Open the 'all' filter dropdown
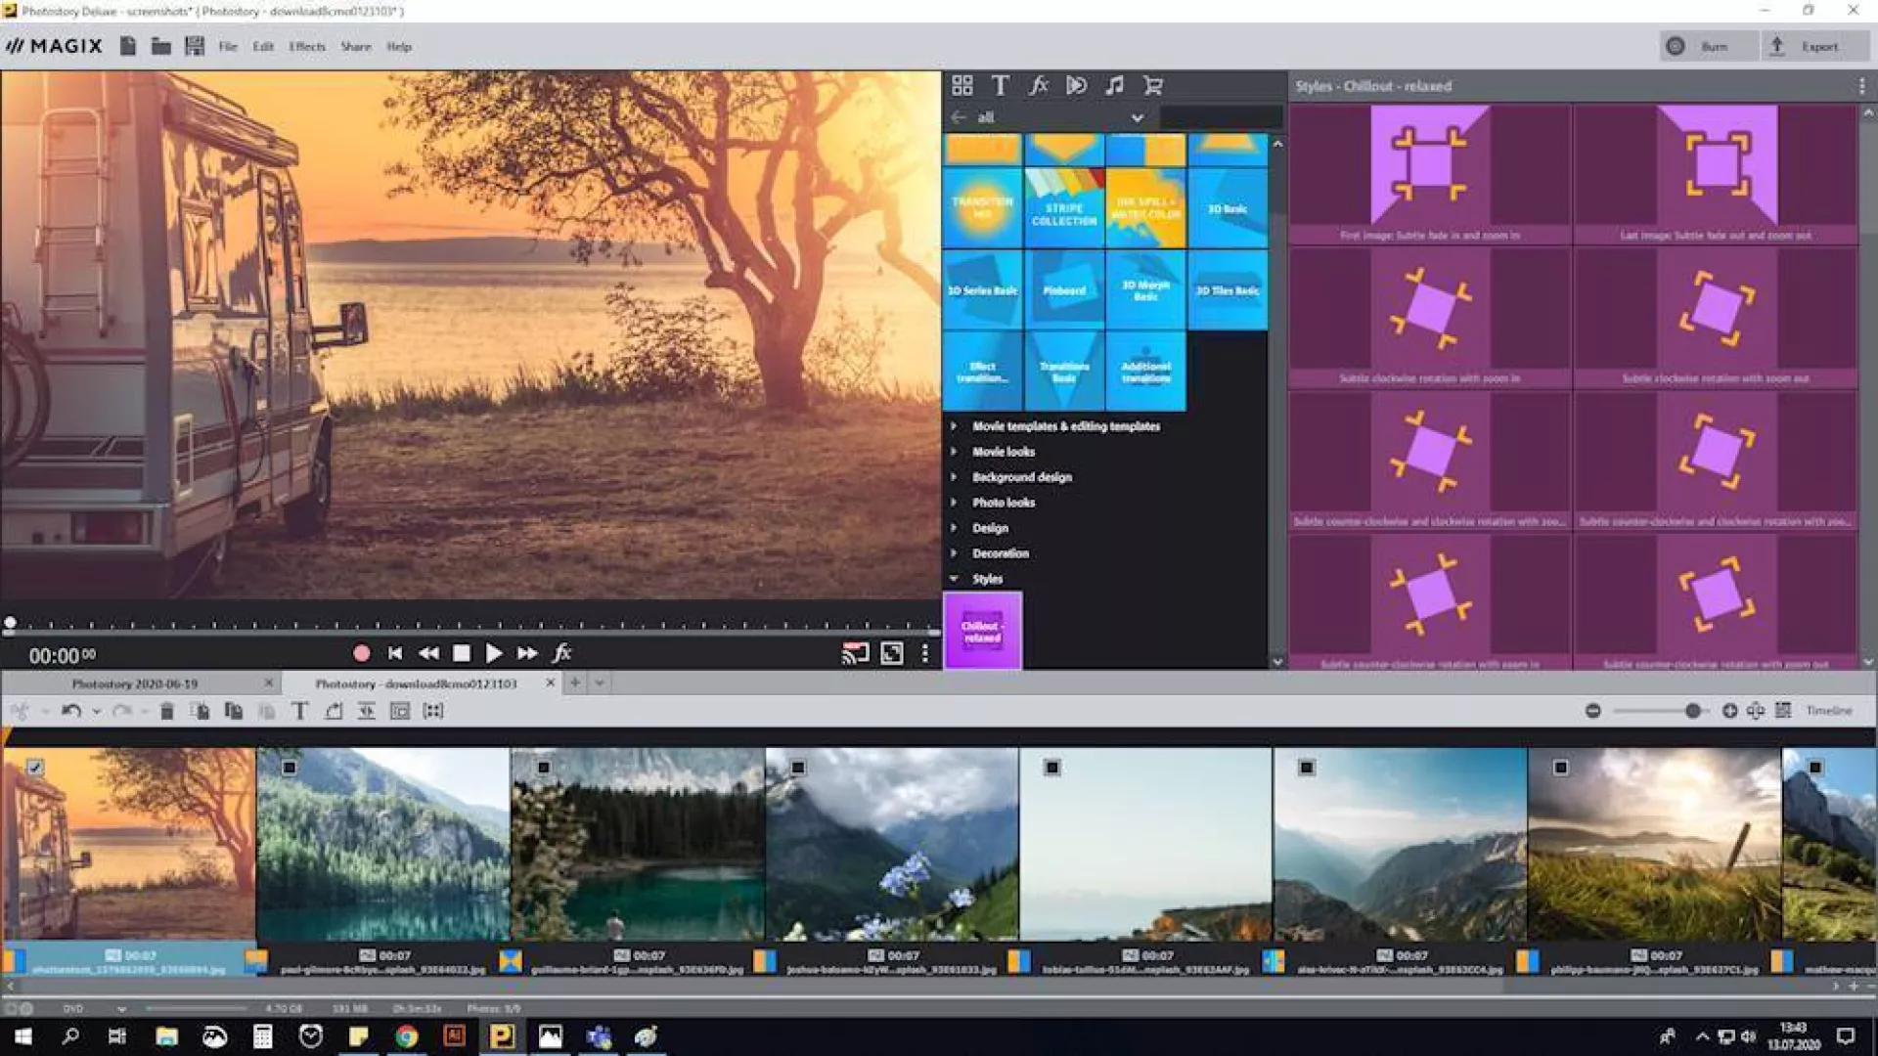The height and width of the screenshot is (1056, 1878). [1137, 117]
